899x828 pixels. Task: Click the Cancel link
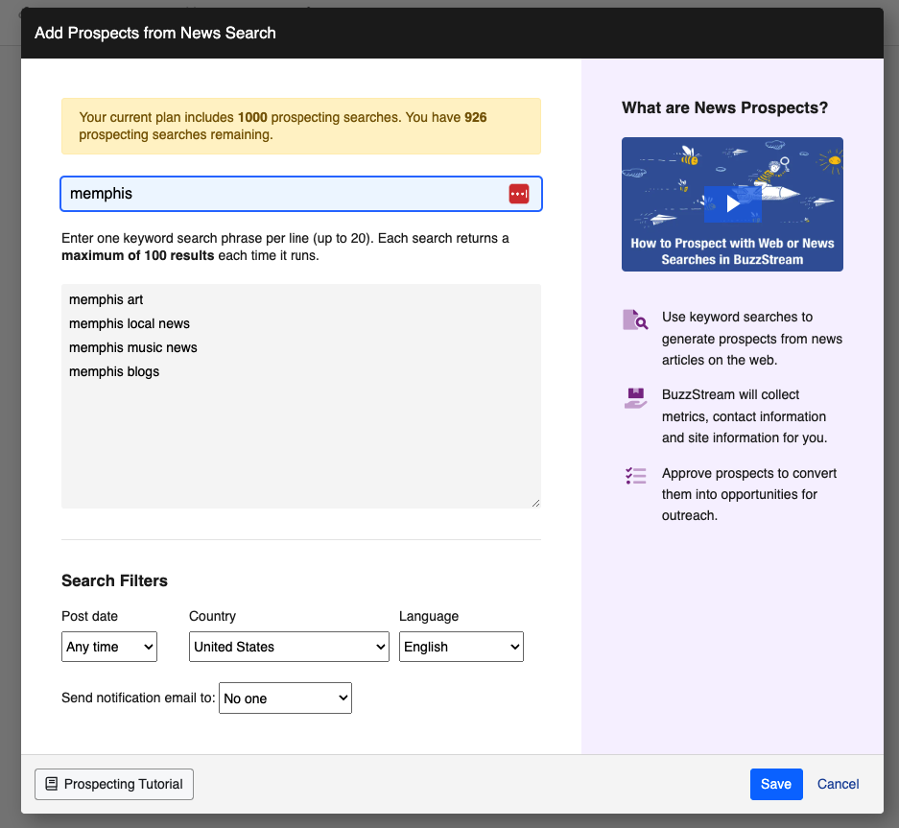(837, 784)
